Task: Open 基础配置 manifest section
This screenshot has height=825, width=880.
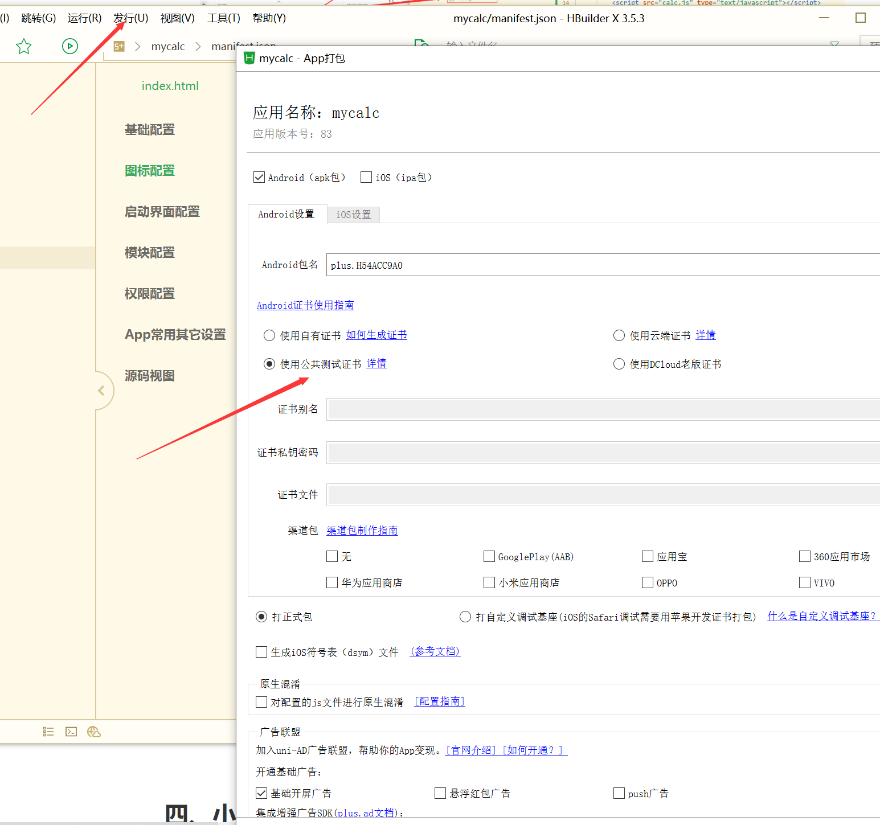Action: (150, 130)
